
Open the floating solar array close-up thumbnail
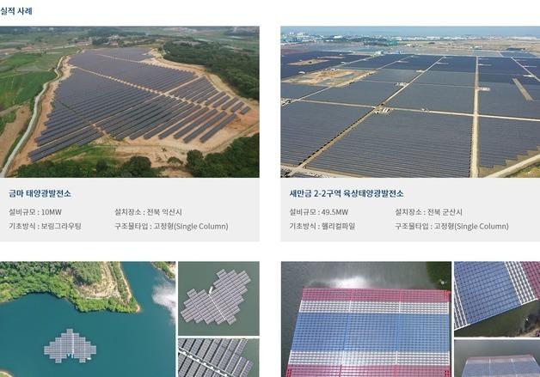pos(218,298)
